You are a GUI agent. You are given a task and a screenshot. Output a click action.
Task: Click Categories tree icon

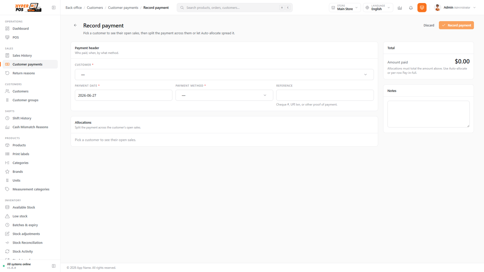coord(7,163)
